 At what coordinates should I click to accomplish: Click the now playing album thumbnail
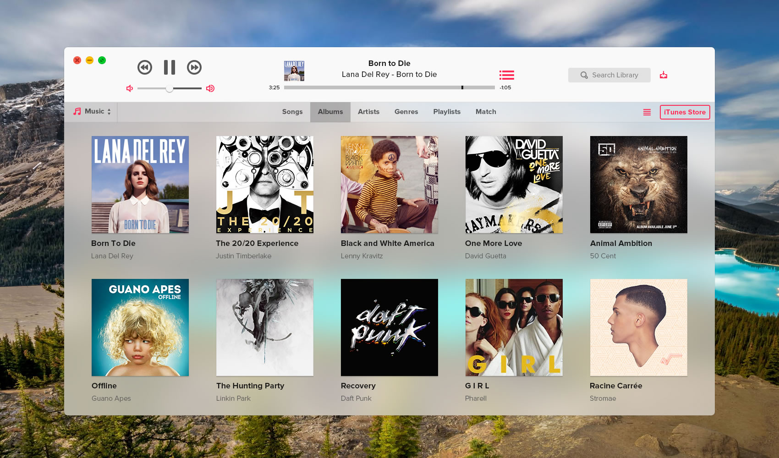coord(294,71)
